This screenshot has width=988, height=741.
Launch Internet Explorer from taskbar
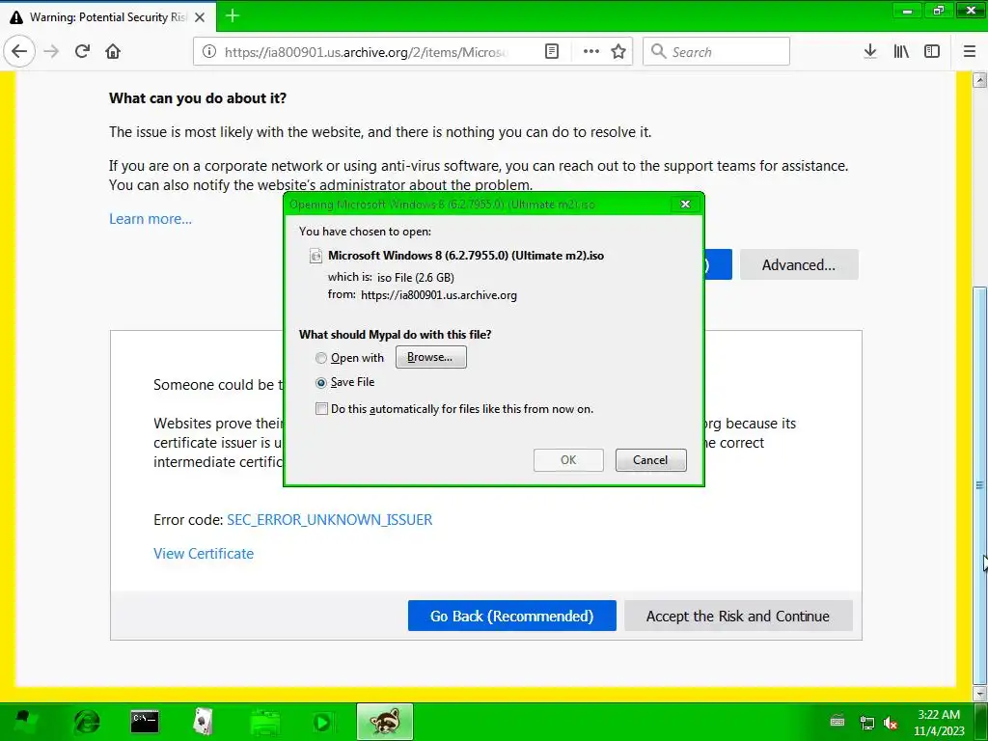[x=87, y=722]
